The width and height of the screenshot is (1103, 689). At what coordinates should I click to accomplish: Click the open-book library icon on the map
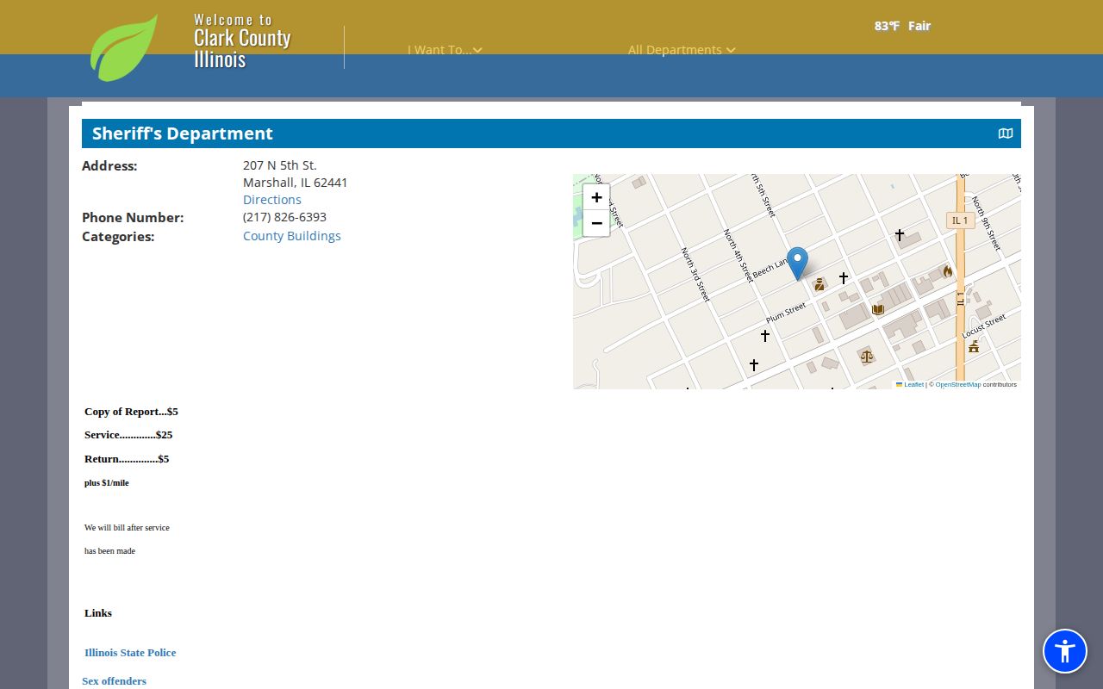[x=878, y=309]
